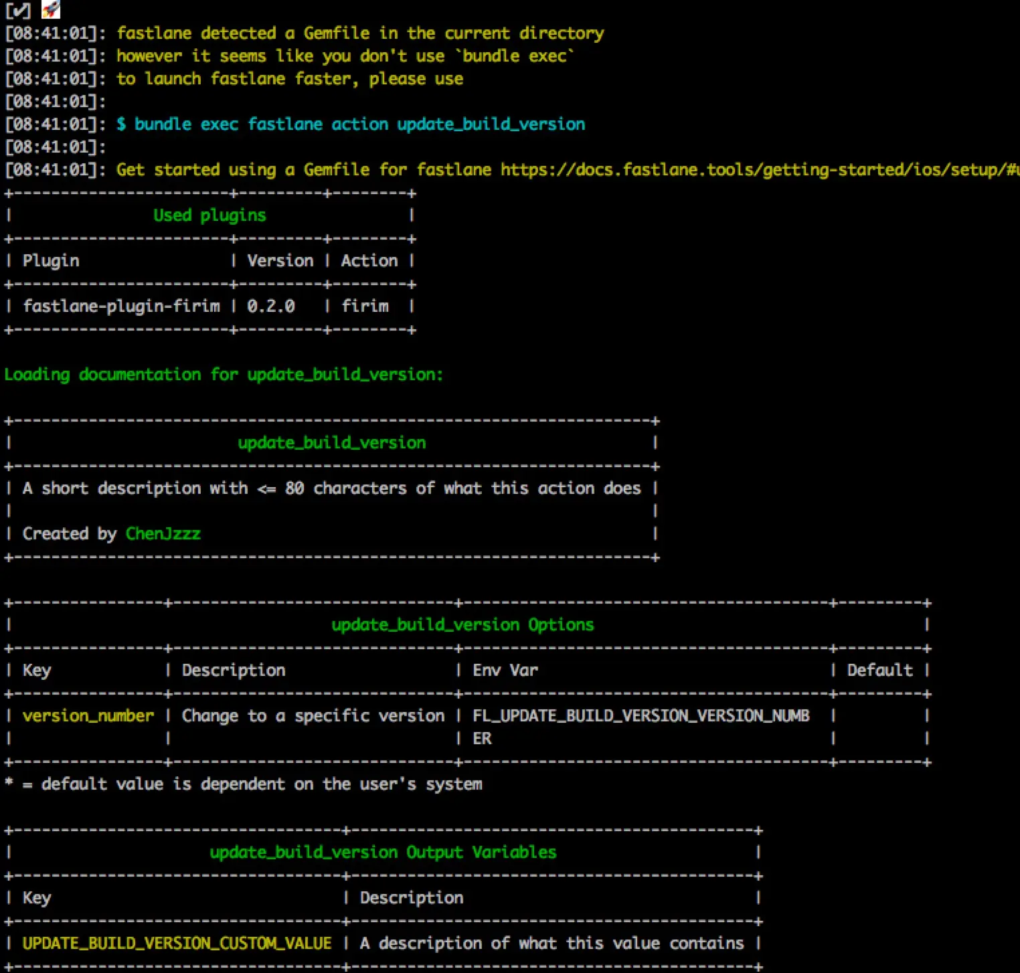Click the '0.2.0' version cell
This screenshot has width=1020, height=973.
271,306
